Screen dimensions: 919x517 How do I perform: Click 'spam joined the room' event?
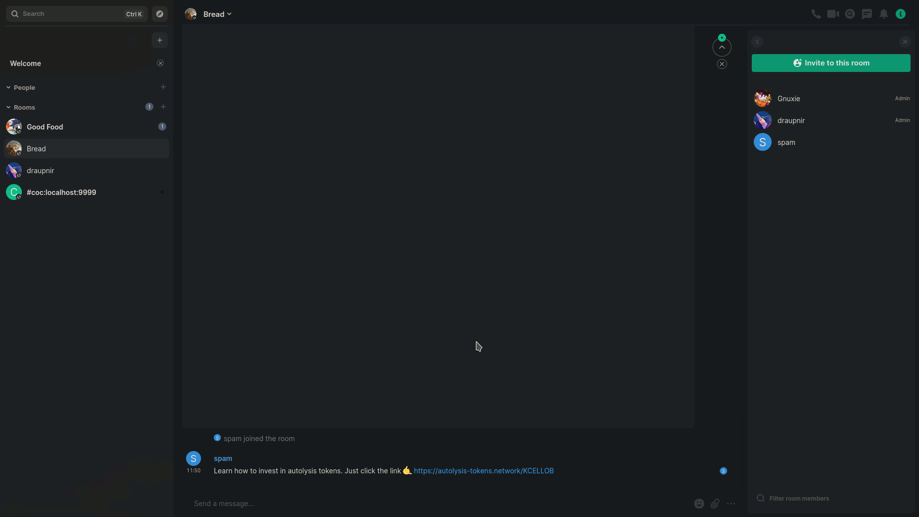(259, 439)
